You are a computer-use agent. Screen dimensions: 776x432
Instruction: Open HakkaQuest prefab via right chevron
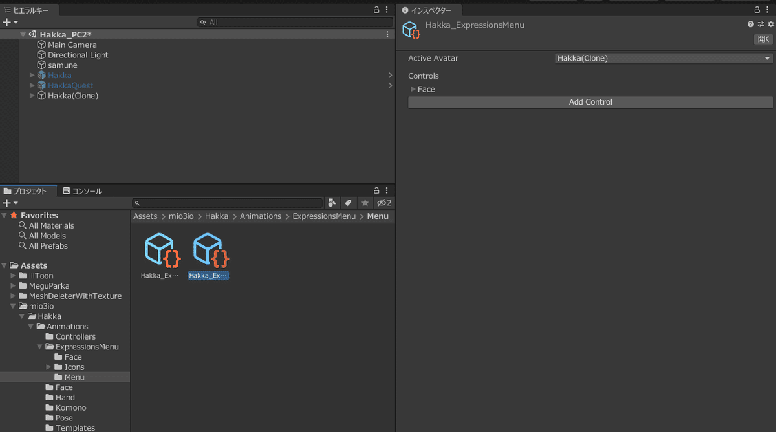tap(390, 85)
